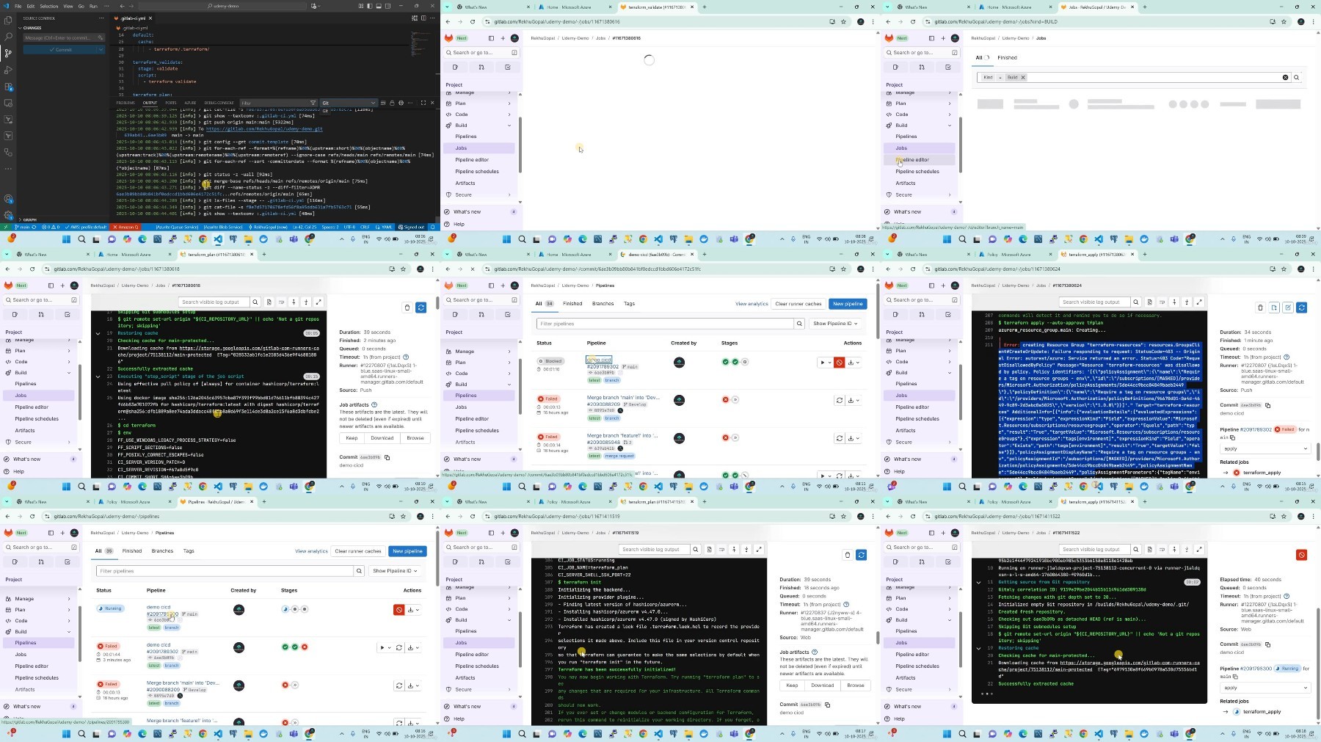This screenshot has width=1321, height=742.
Task: Expand the GRAPH section in Source Control
Action: point(29,219)
